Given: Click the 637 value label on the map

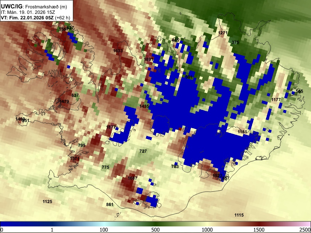Looking at the screenshot, I should pyautogui.click(x=75, y=95).
